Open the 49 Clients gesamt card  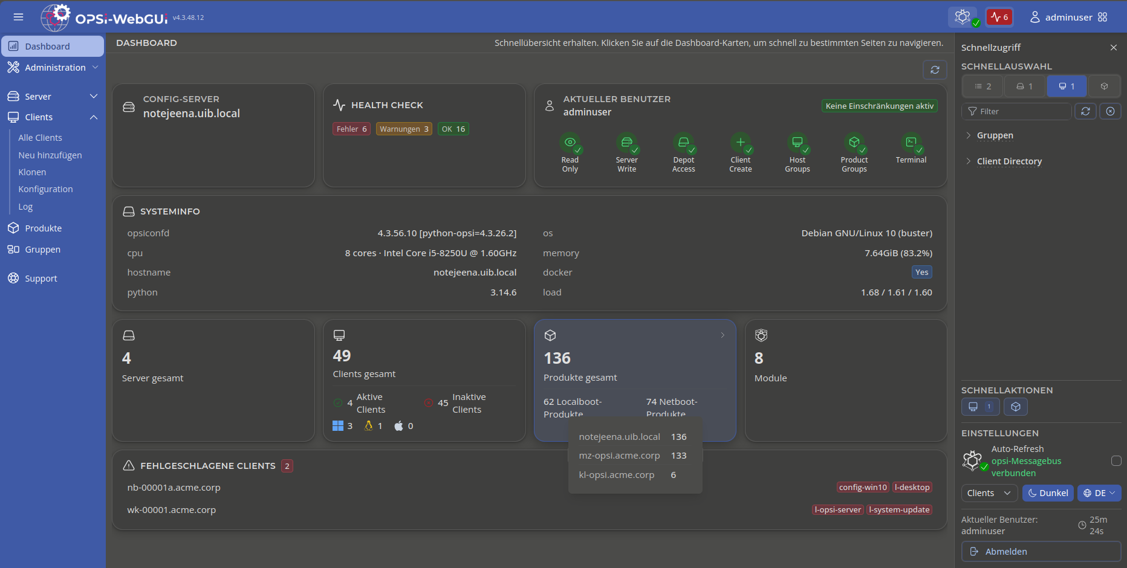[x=424, y=380]
